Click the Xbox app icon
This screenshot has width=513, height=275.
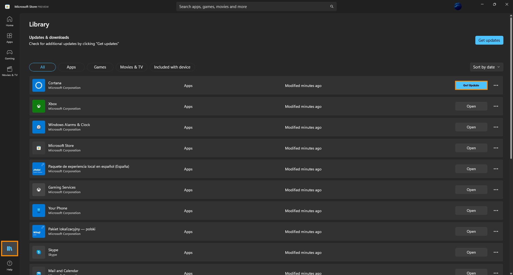coord(39,106)
